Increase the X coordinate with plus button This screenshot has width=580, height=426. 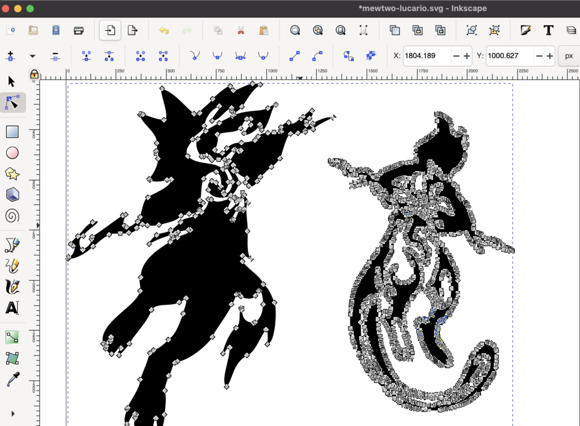click(x=467, y=56)
